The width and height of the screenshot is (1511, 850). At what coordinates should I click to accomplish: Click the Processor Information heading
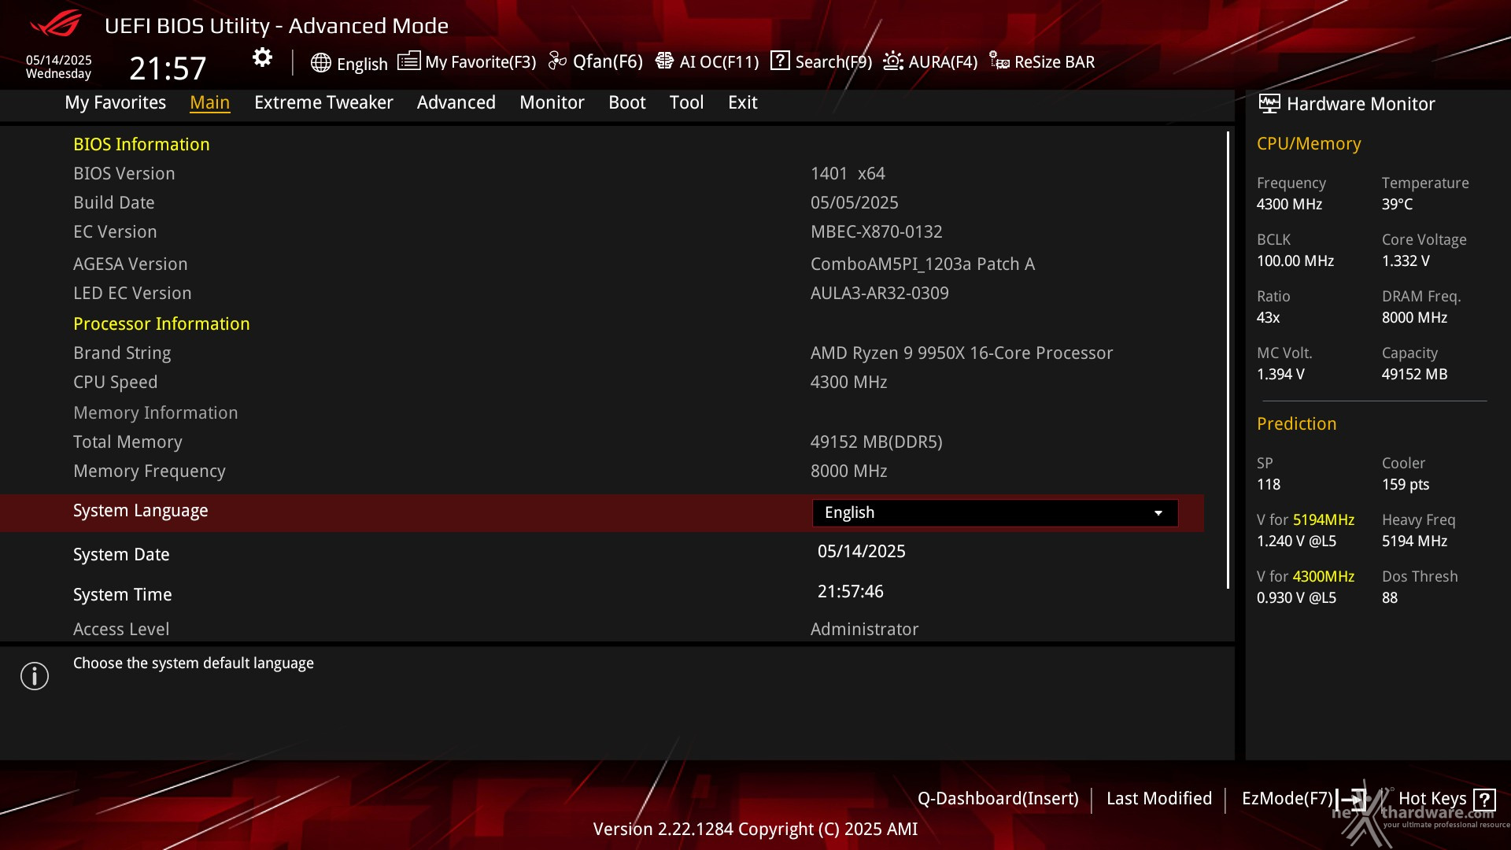click(161, 324)
